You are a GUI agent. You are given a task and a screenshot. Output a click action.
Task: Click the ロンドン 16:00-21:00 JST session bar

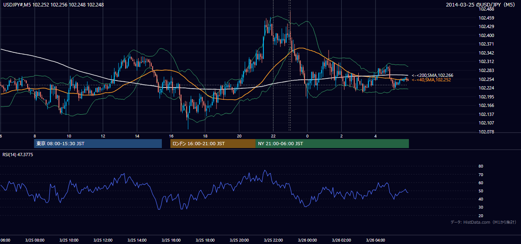(x=213, y=144)
